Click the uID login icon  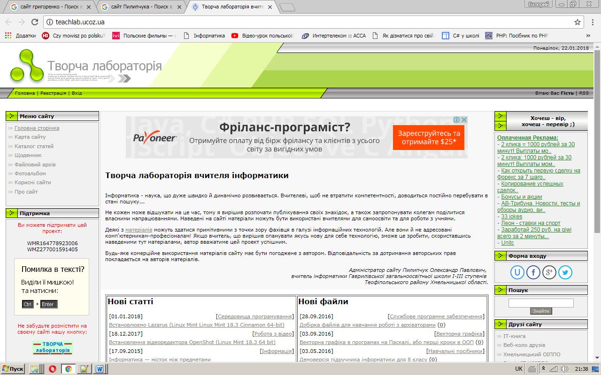pos(517,272)
